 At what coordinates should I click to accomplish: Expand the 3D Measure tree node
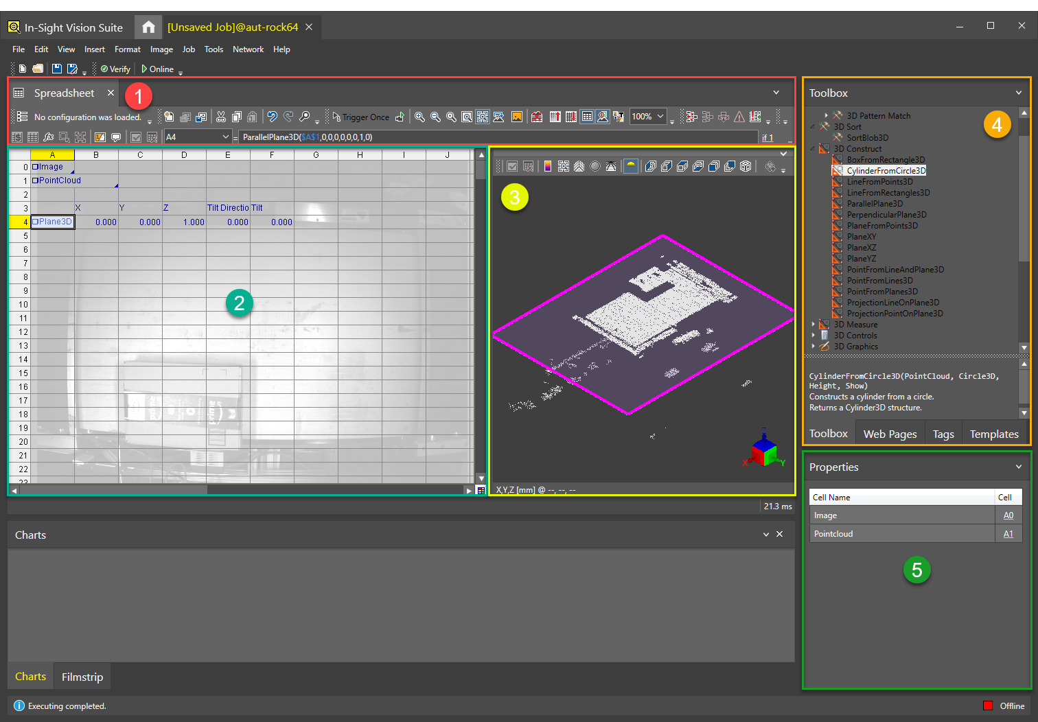pos(814,325)
